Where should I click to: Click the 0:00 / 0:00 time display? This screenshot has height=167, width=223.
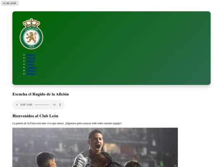[26, 105]
